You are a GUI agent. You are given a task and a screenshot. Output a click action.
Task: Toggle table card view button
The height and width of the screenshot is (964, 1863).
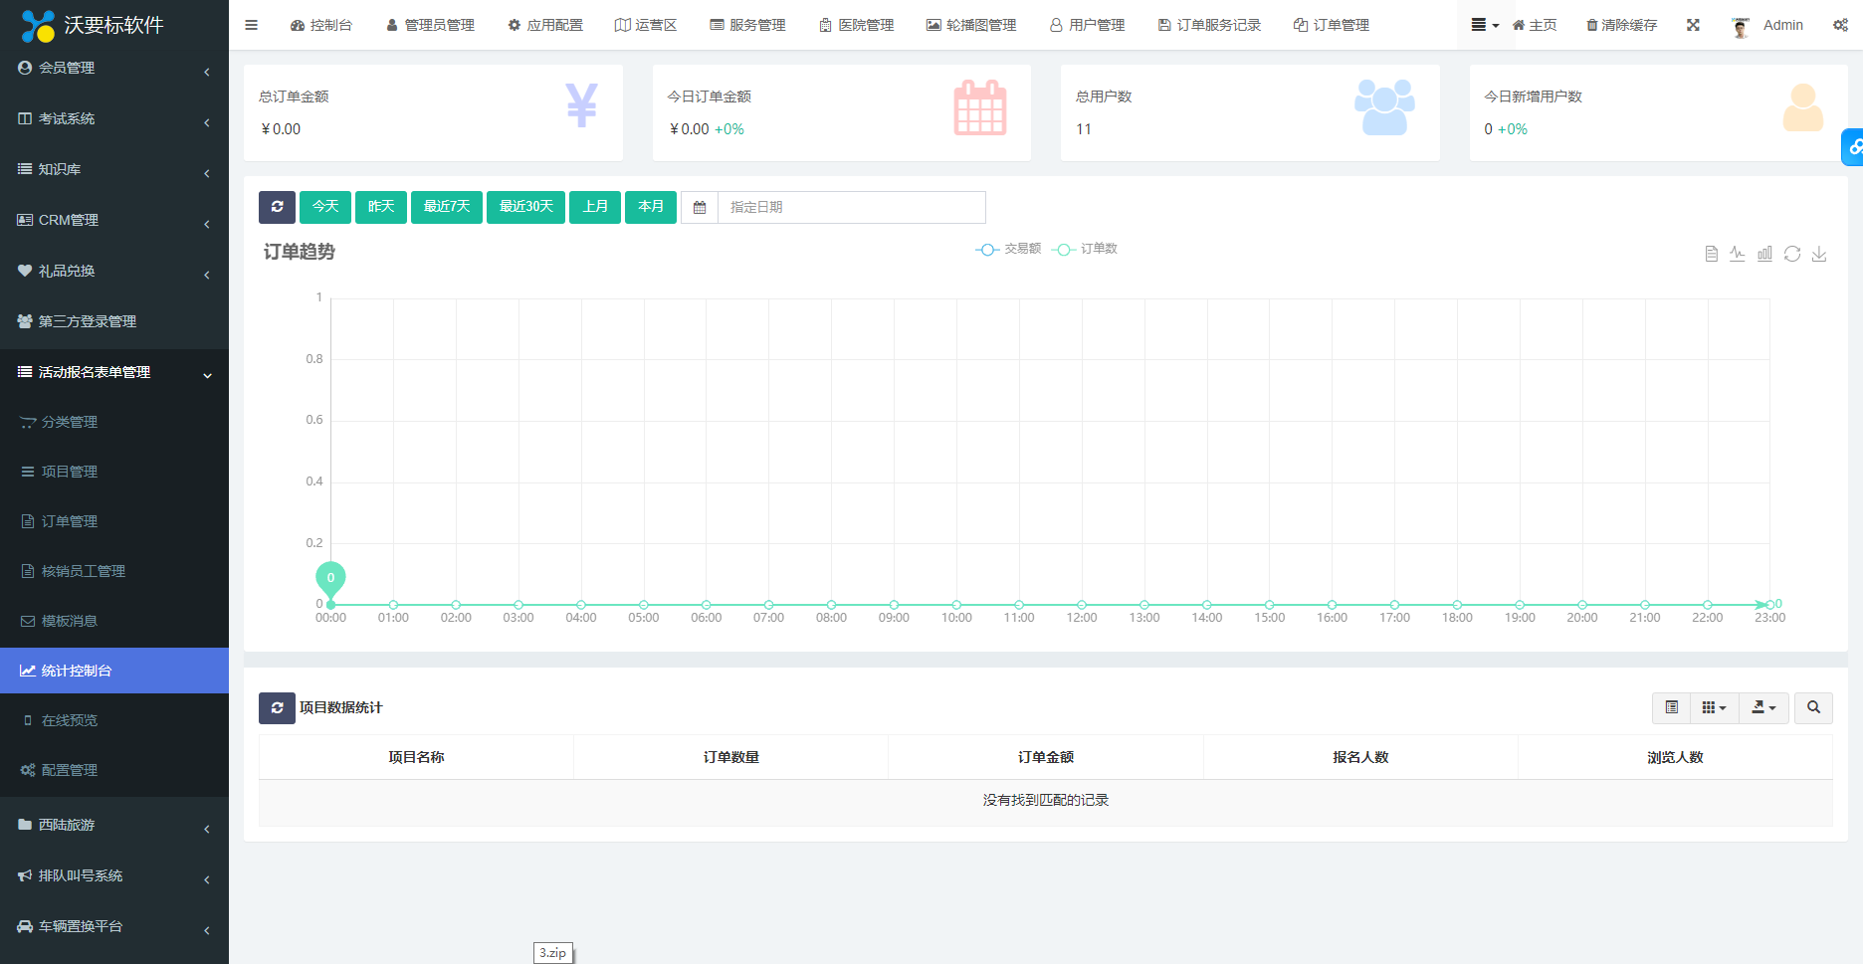pos(1672,707)
